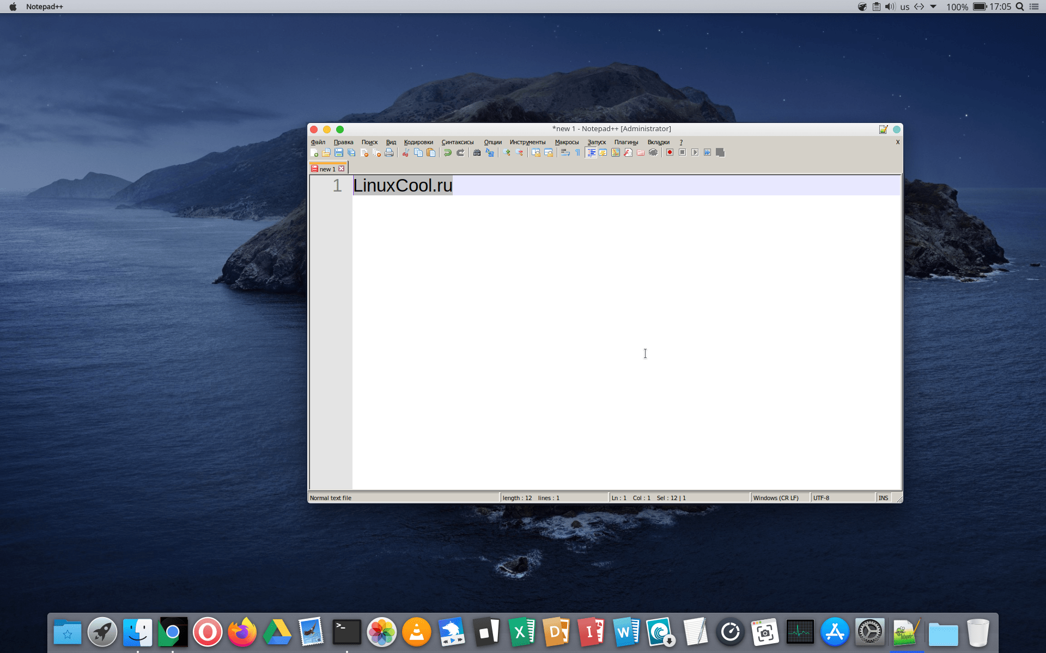This screenshot has height=653, width=1046.
Task: Zoom out using the magnifier minus icon
Action: [519, 153]
